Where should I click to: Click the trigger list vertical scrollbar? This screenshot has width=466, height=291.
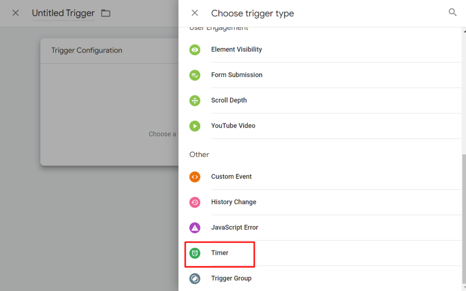click(464, 216)
